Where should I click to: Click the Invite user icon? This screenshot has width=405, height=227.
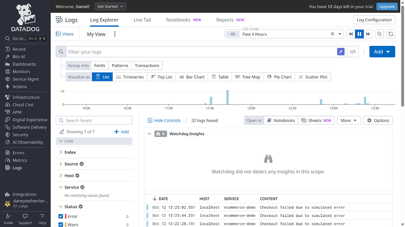(x=8, y=216)
